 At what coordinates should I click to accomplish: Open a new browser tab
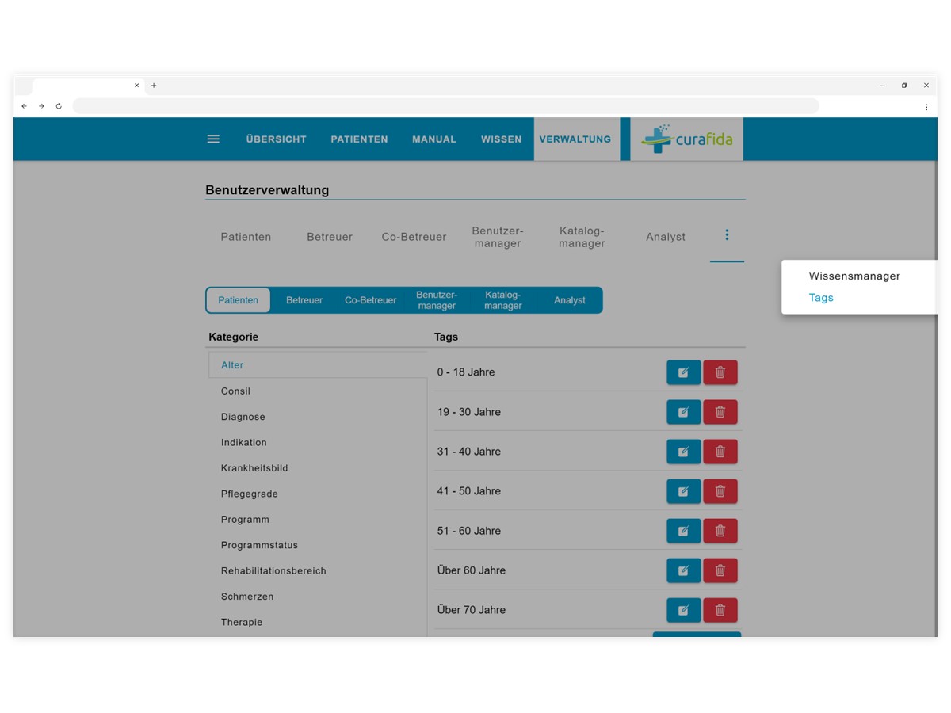click(x=154, y=86)
